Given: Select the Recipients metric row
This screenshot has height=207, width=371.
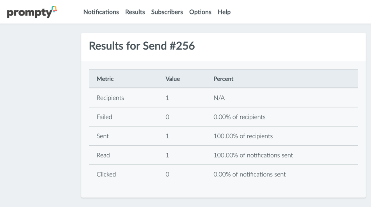Looking at the screenshot, I should tap(110, 98).
